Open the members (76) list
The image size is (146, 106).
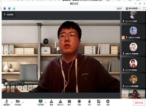[60, 102]
